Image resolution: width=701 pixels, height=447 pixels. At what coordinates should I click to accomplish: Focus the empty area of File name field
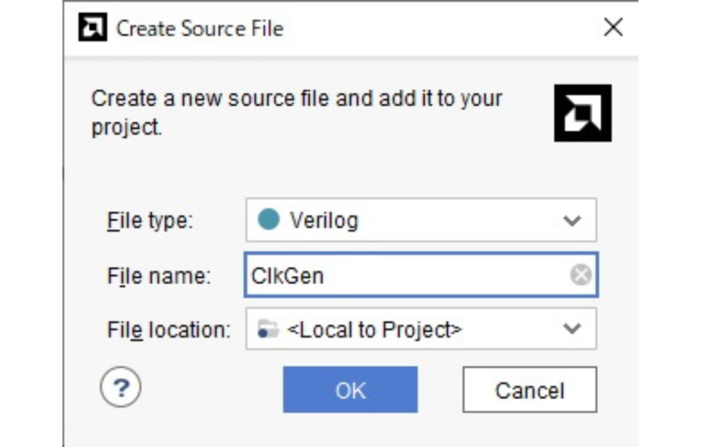[x=445, y=275]
